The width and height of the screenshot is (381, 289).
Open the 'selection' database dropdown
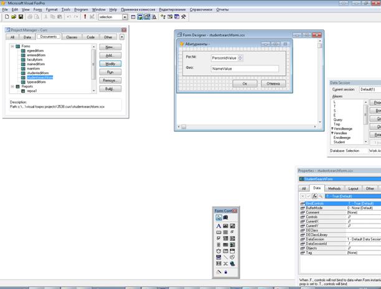125,17
